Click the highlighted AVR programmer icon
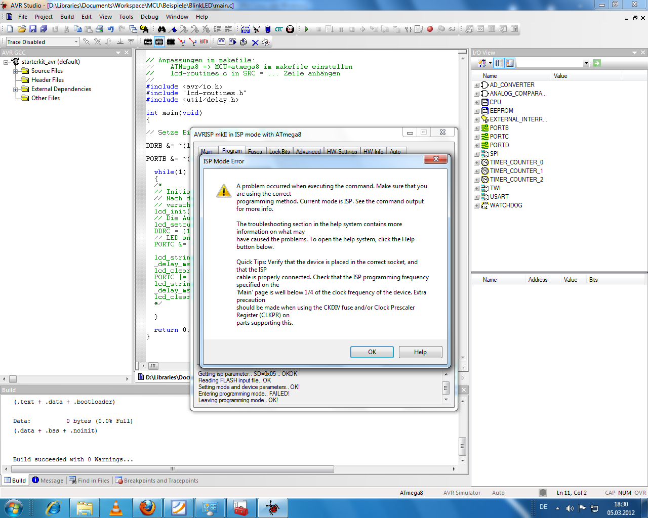648x518 pixels. (159, 42)
